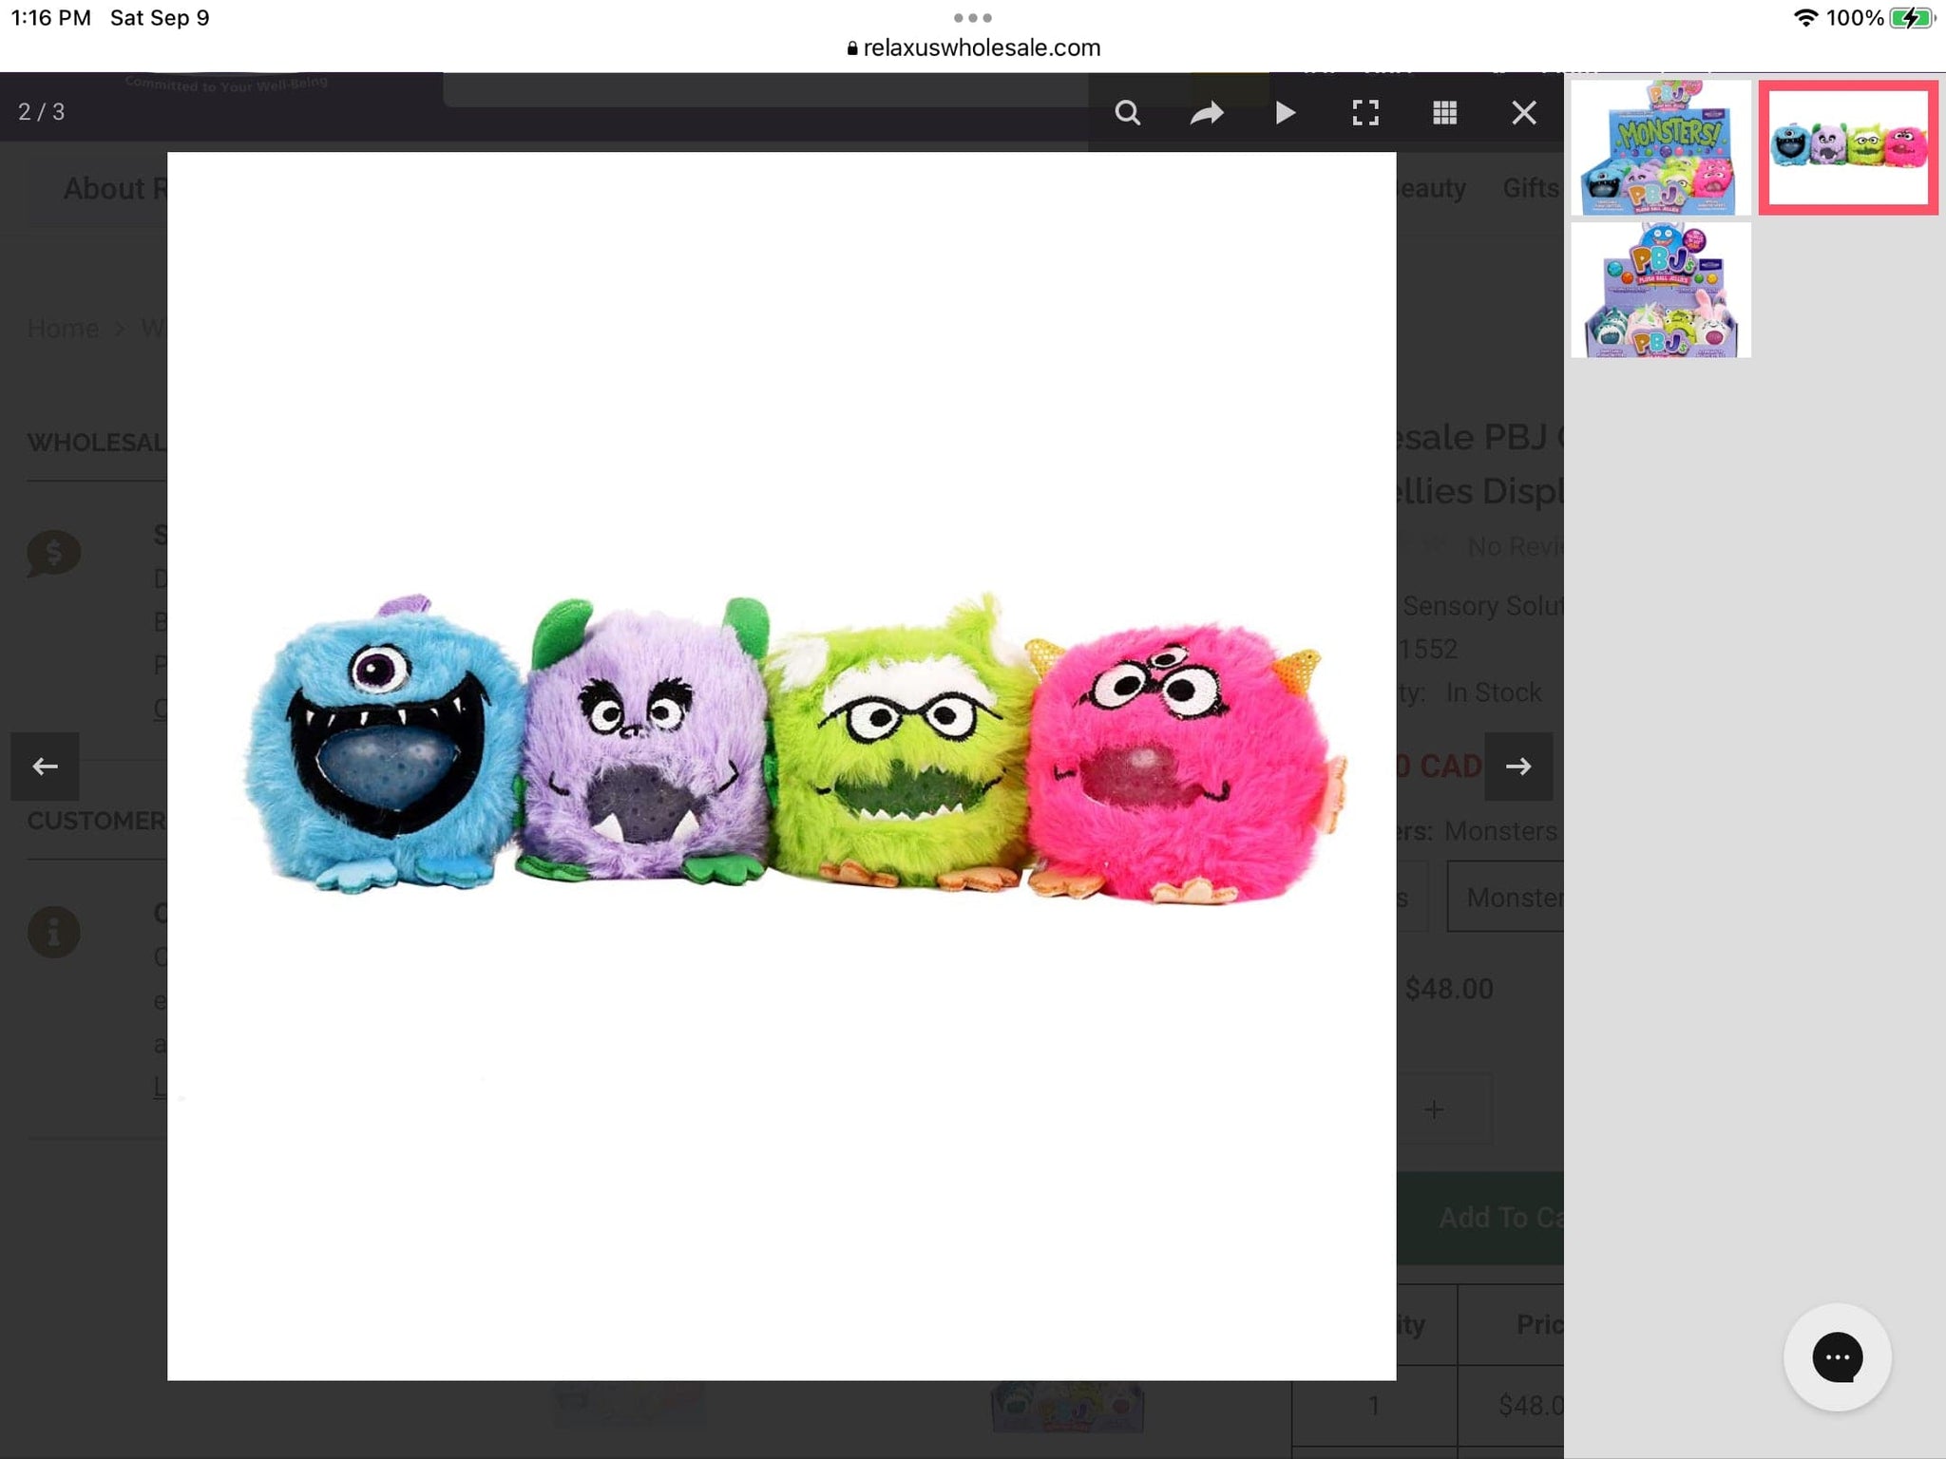Zoom with the magnifier icon in lightbox toolbar
This screenshot has height=1459, width=1946.
1127,113
